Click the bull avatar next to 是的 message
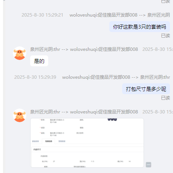Image resolution: width=173 pixels, height=173 pixels. point(20,53)
